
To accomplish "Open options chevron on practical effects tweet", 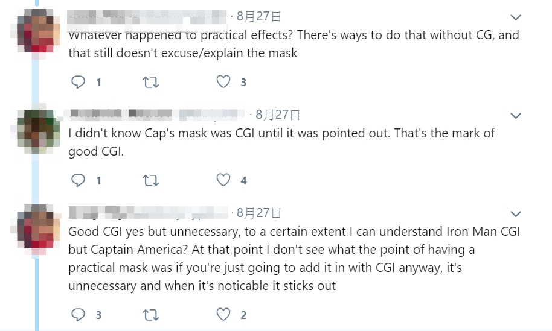I will (516, 17).
